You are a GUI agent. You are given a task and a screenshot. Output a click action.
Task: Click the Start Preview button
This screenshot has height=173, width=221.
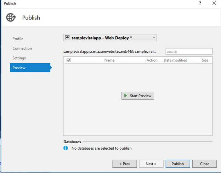(x=138, y=96)
